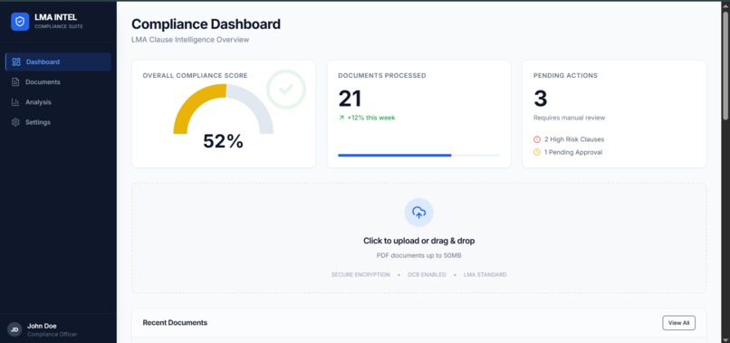The image size is (730, 343).
Task: Click the '3' pending actions count
Action: 541,99
